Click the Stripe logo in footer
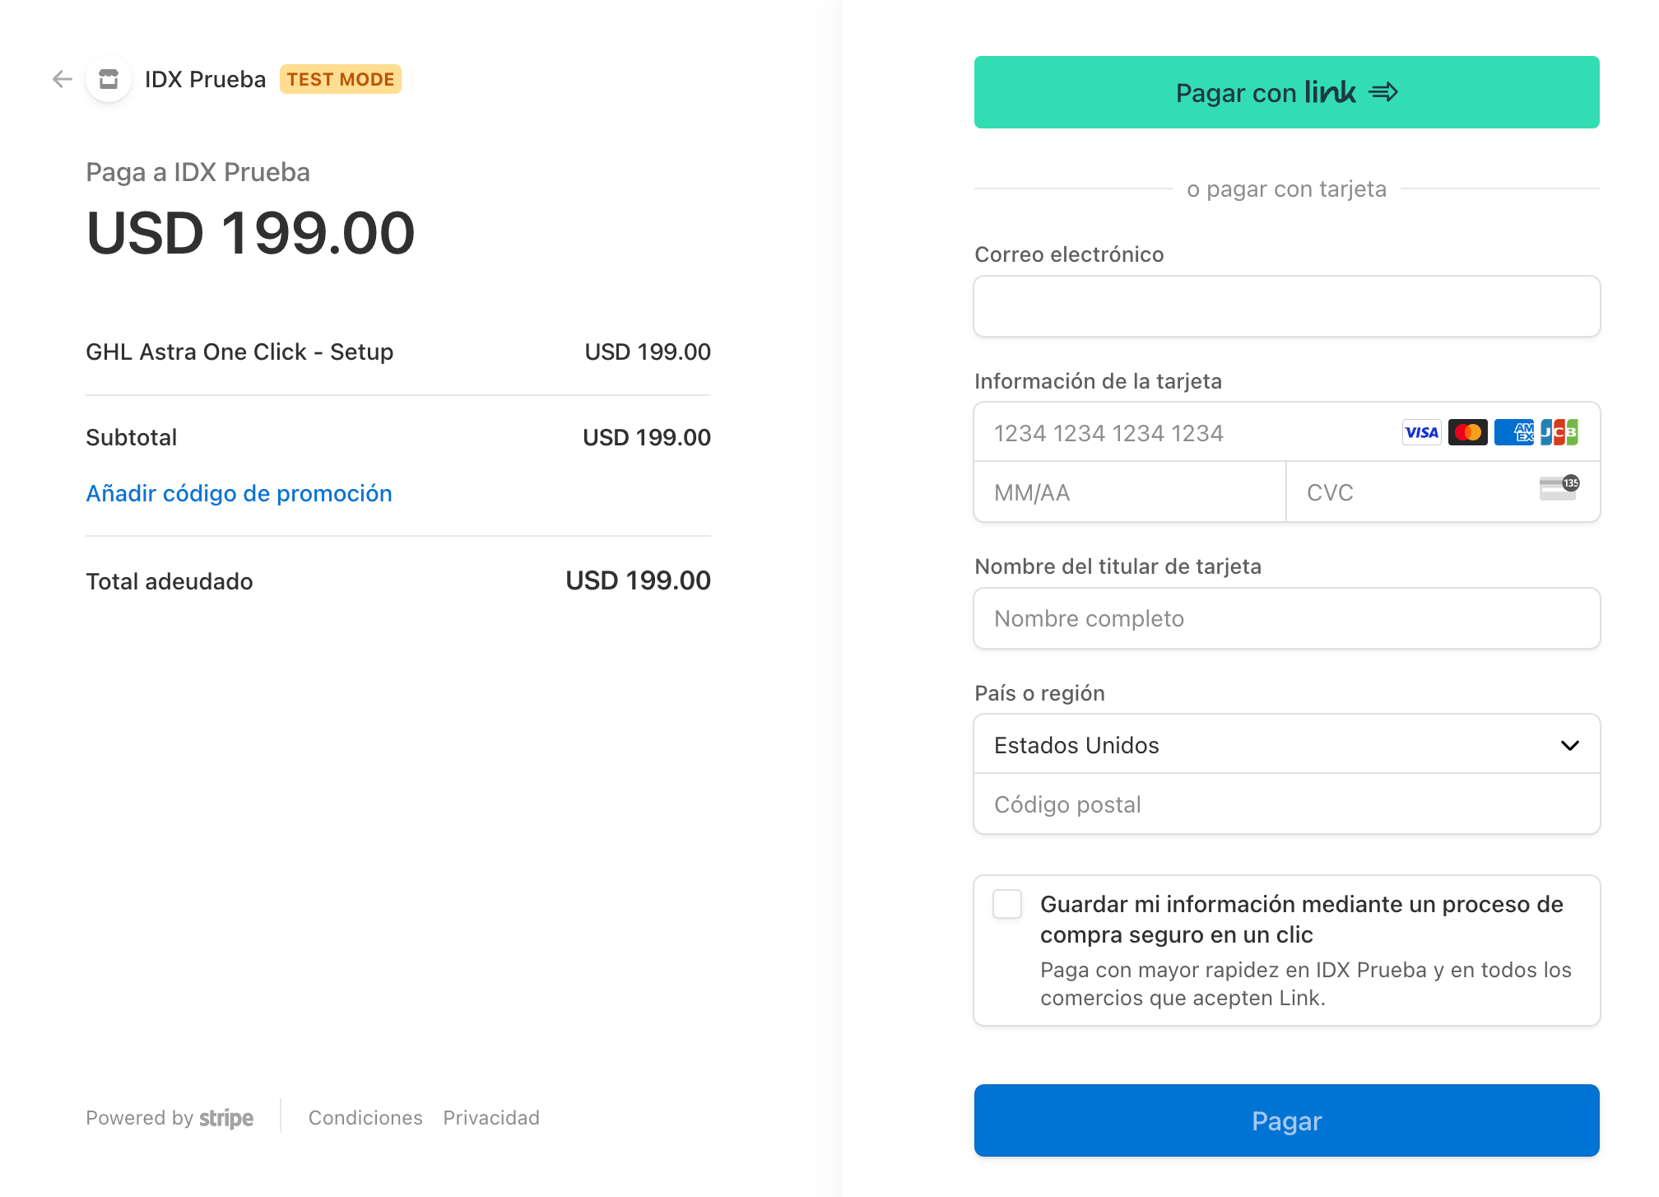 click(226, 1118)
